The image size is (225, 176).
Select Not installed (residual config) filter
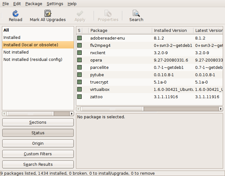click(x=38, y=60)
